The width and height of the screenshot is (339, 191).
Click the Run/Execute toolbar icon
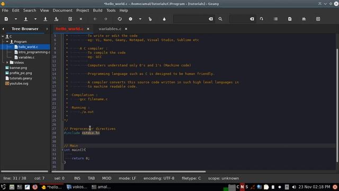point(150,19)
